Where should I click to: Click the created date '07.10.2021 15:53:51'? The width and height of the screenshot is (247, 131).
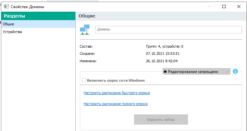(x=163, y=54)
